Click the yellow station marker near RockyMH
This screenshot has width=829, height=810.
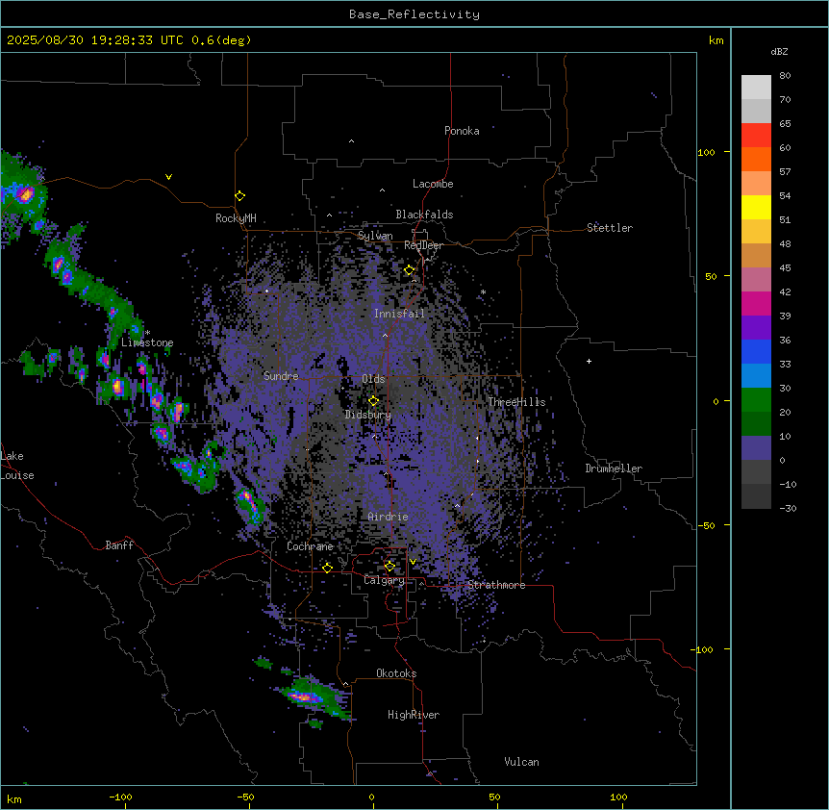coord(240,196)
